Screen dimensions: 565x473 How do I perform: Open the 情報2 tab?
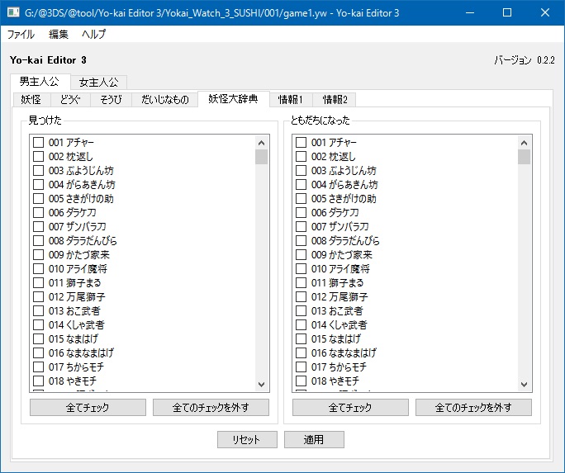(x=335, y=99)
